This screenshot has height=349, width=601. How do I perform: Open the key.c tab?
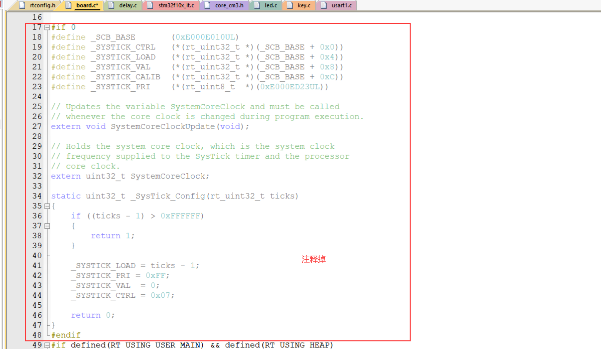tap(299, 5)
